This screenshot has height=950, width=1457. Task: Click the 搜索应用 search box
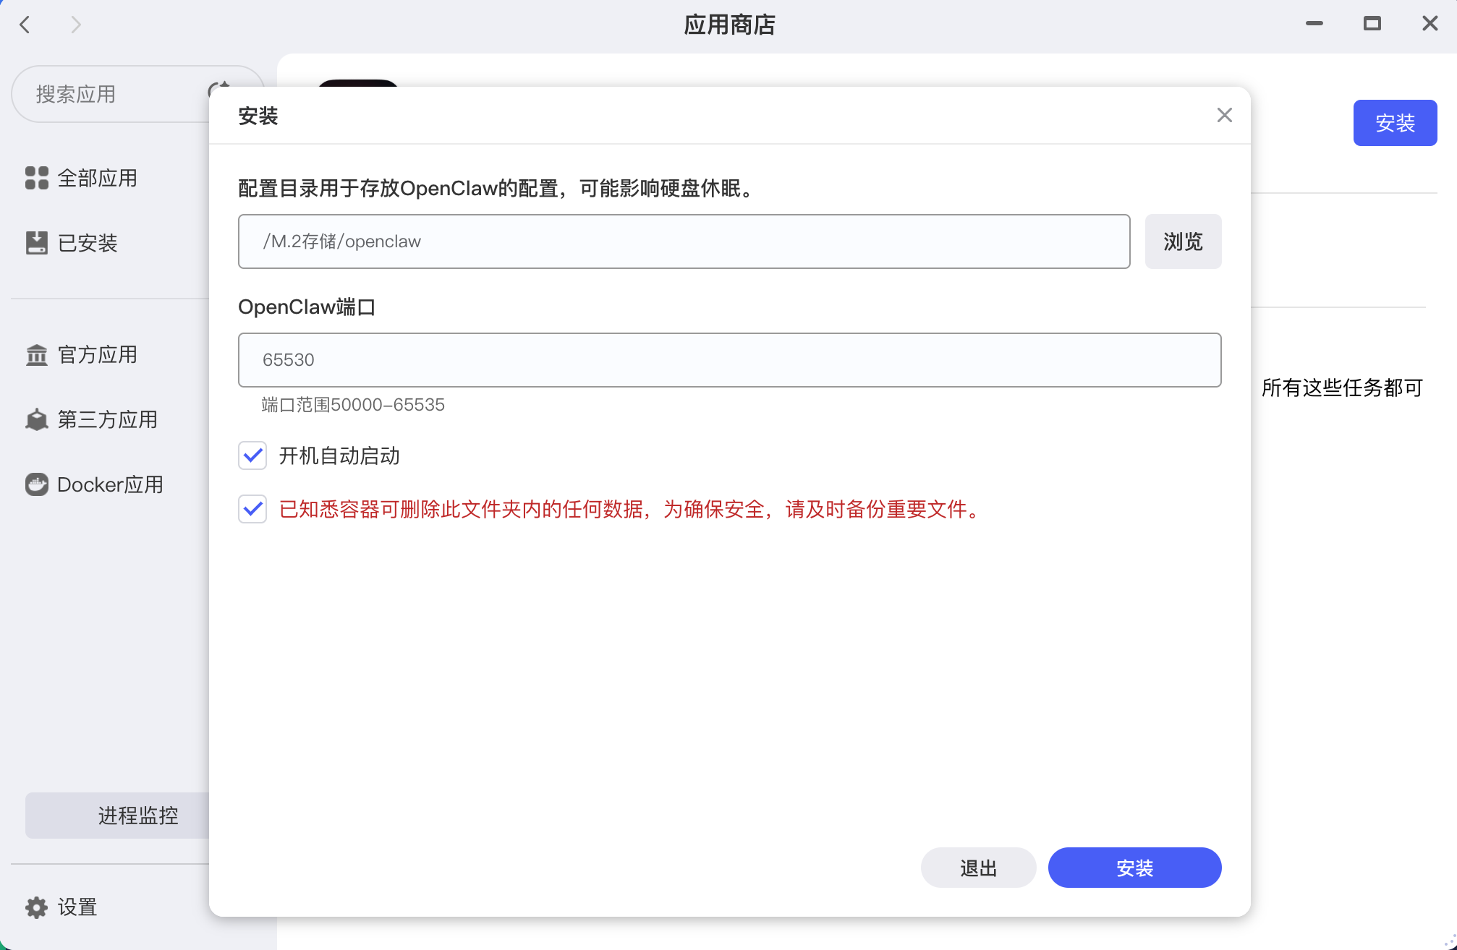click(x=109, y=94)
